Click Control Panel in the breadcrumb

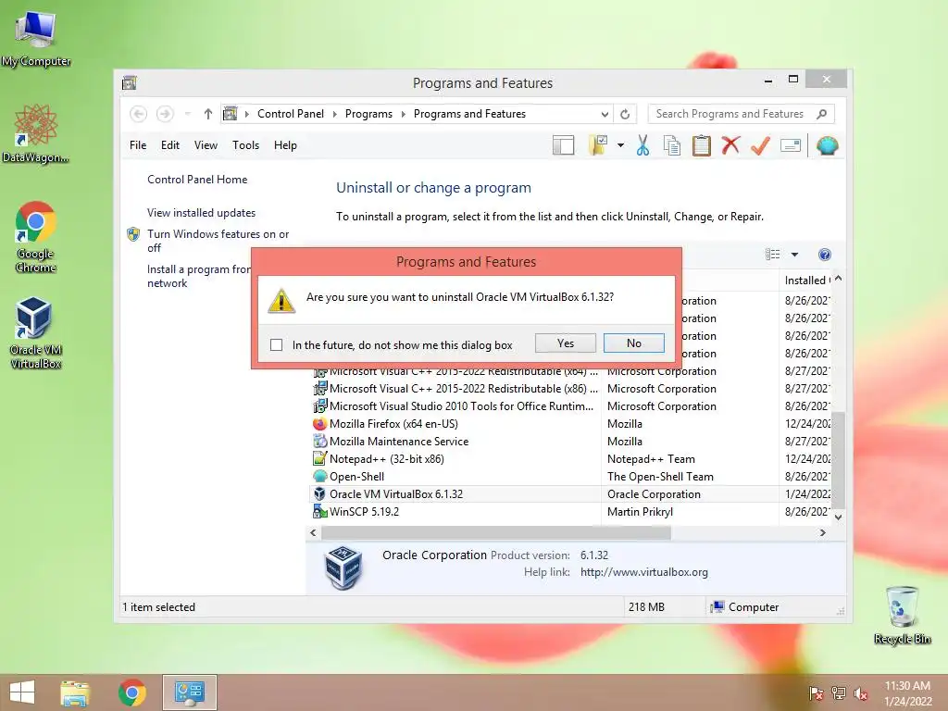tap(290, 114)
